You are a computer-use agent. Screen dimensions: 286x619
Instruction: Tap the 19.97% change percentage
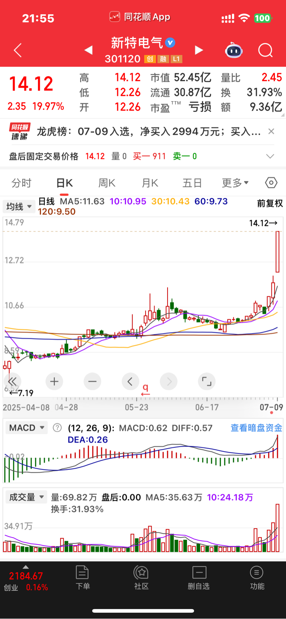[48, 106]
